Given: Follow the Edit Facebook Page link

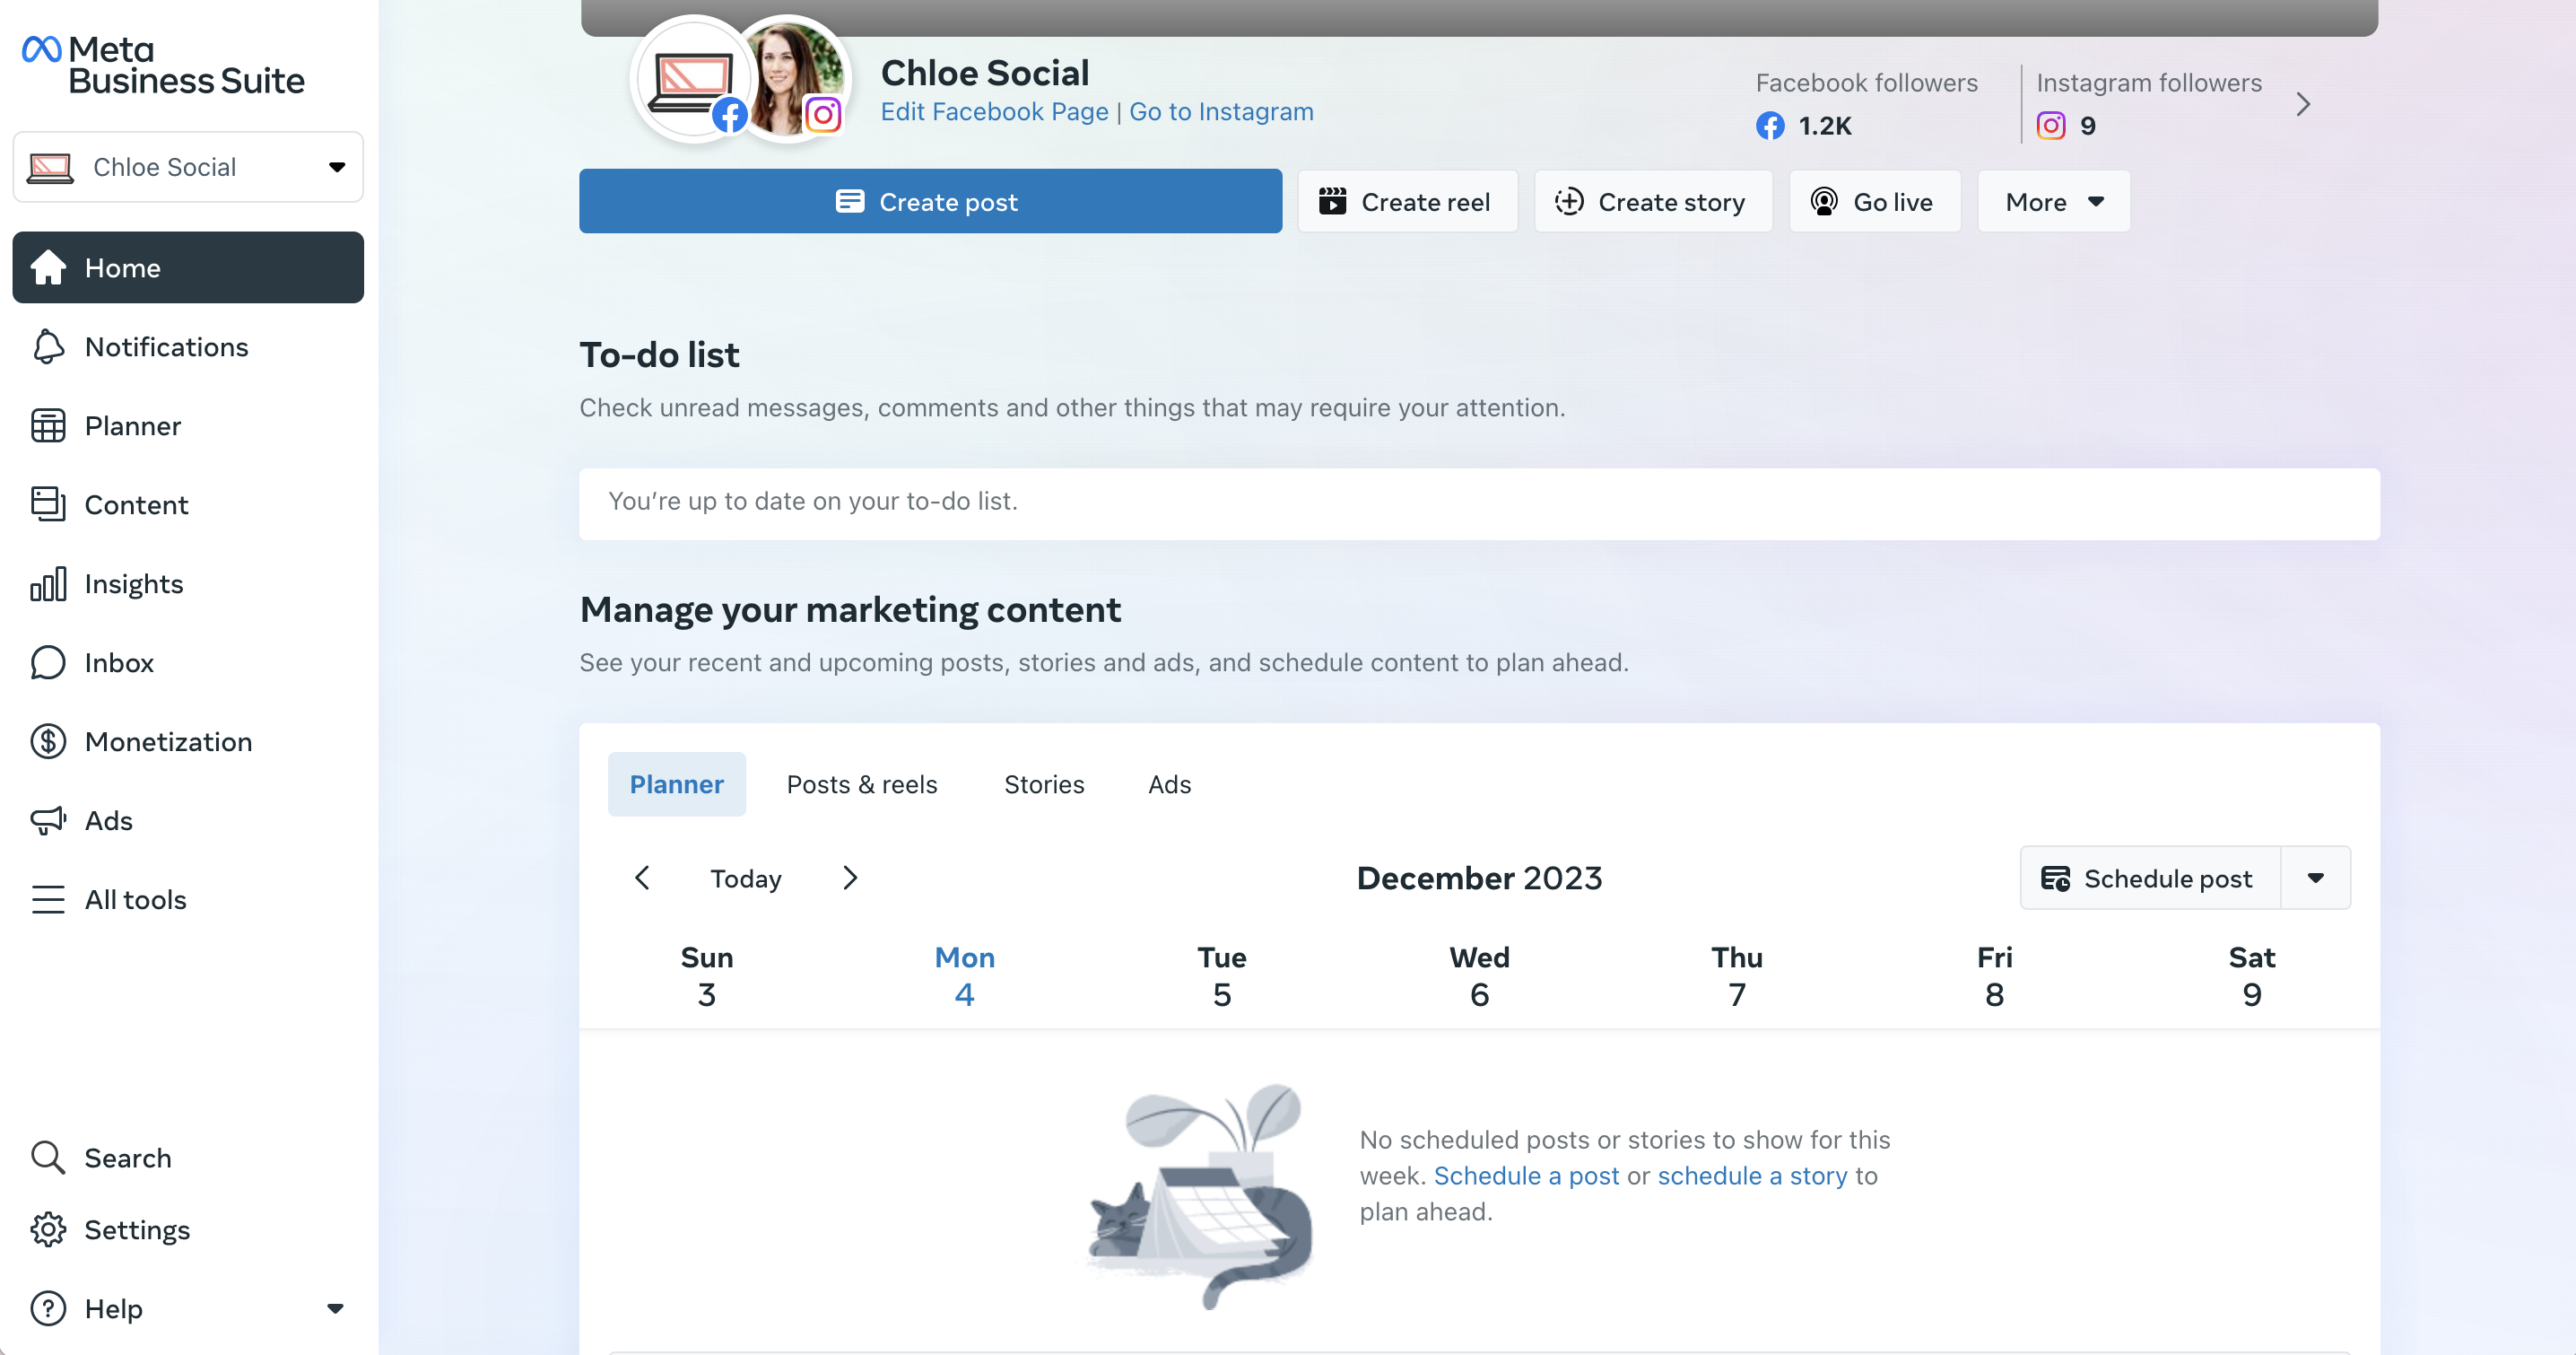Looking at the screenshot, I should click(x=994, y=111).
